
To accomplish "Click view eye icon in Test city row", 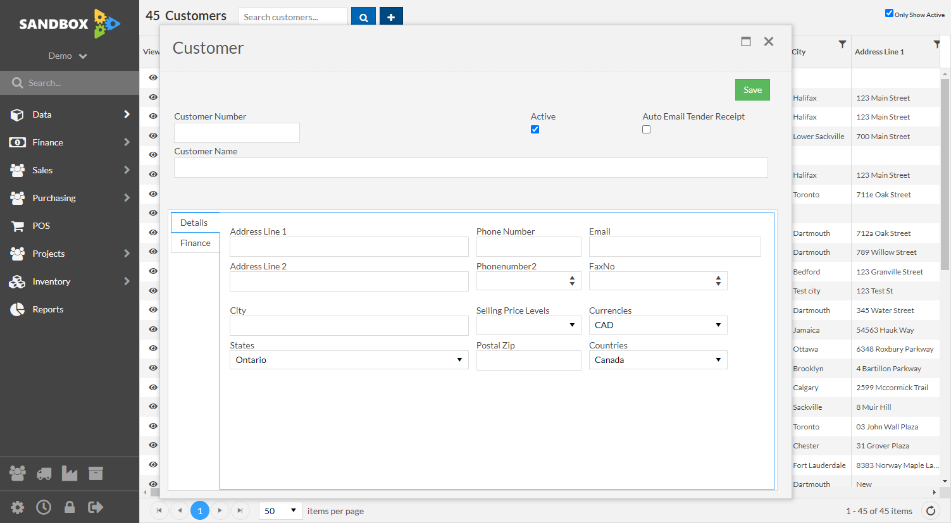I will [x=153, y=290].
